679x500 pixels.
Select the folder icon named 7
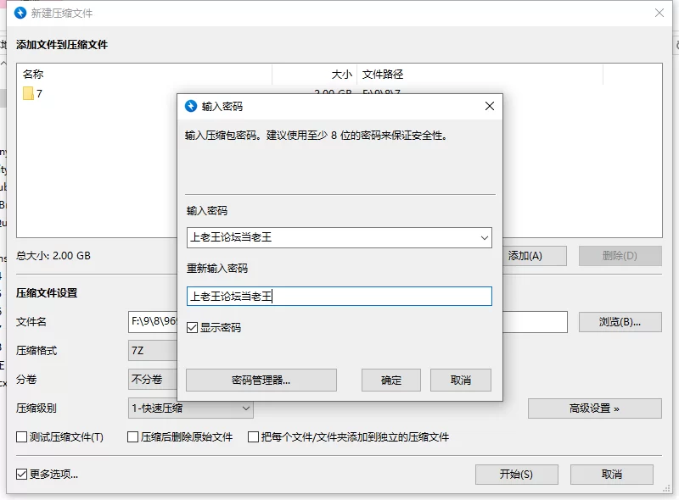28,93
